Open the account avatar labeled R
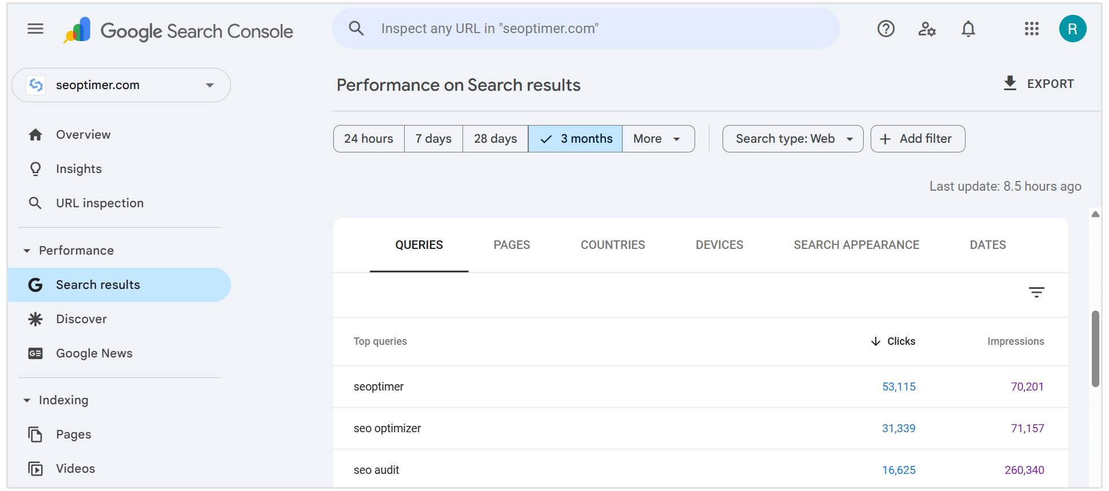This screenshot has height=491, width=1109. point(1072,29)
